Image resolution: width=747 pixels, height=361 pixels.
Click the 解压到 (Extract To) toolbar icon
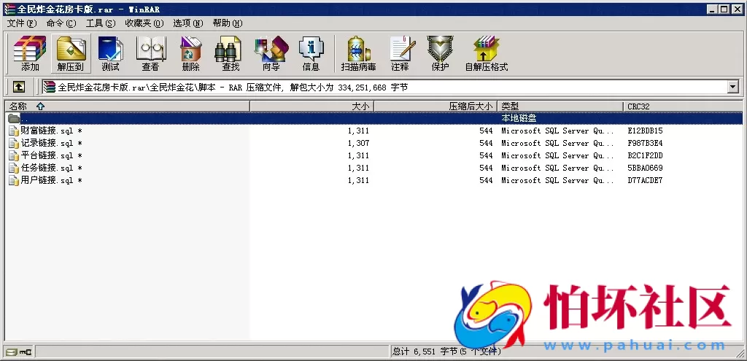click(x=71, y=53)
